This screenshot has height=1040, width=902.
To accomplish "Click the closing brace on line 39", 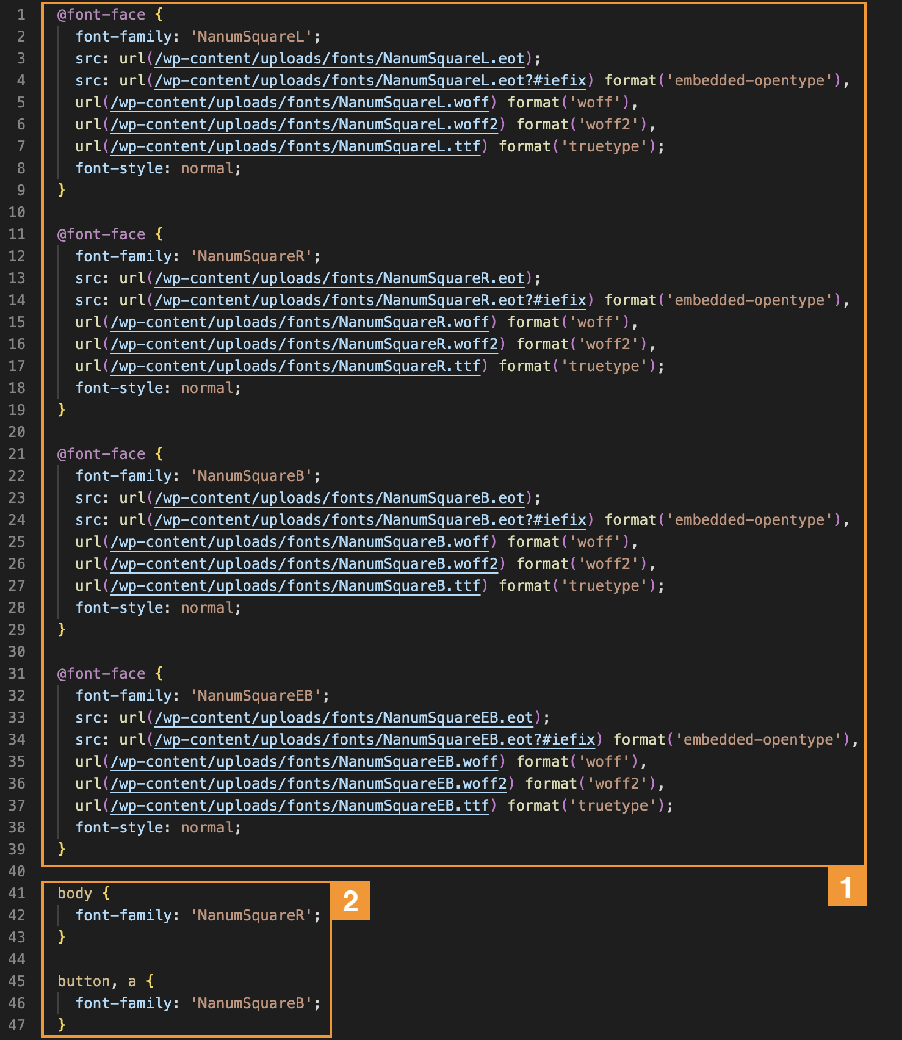I will tap(62, 850).
